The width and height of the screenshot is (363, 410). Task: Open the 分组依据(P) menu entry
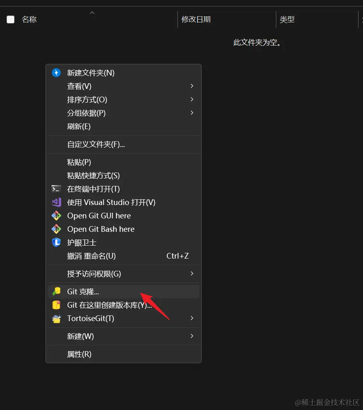[x=124, y=113]
